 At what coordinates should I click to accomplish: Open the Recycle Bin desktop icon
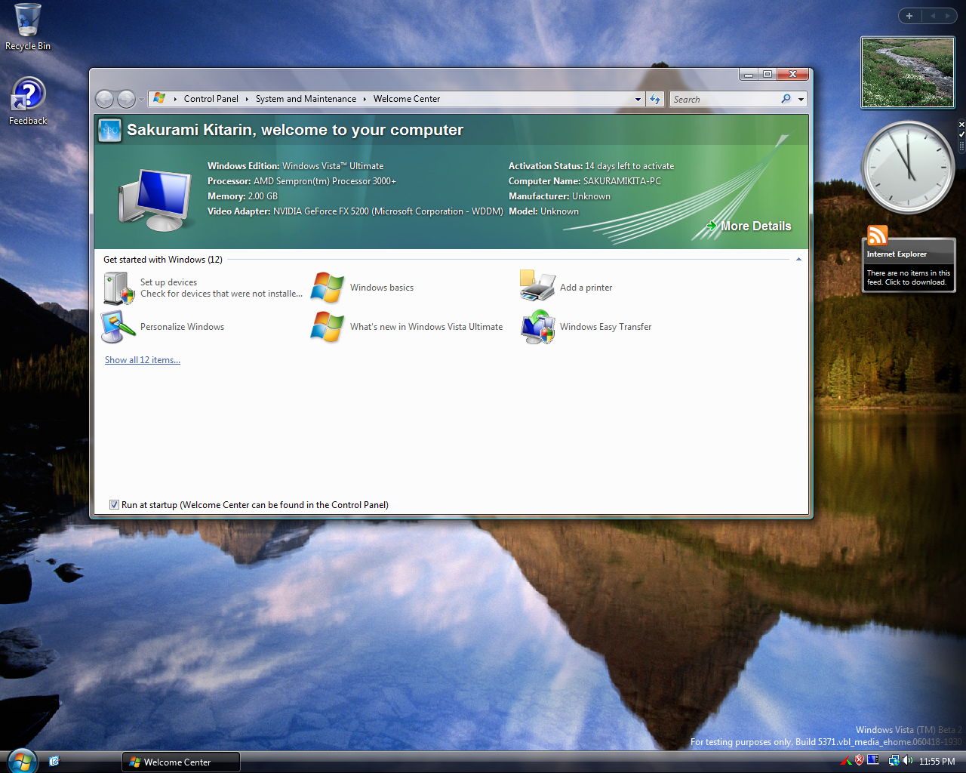[x=27, y=27]
